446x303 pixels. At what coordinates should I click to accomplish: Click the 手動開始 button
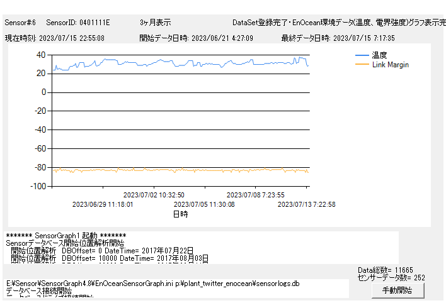(397, 290)
